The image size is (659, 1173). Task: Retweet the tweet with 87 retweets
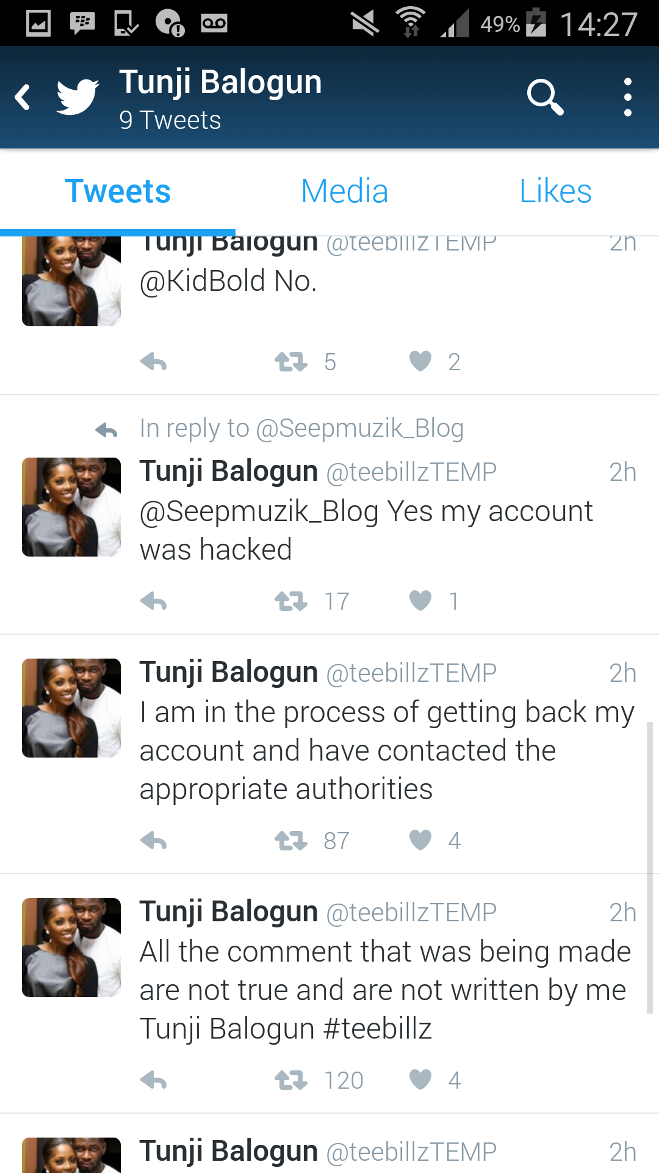coord(291,841)
